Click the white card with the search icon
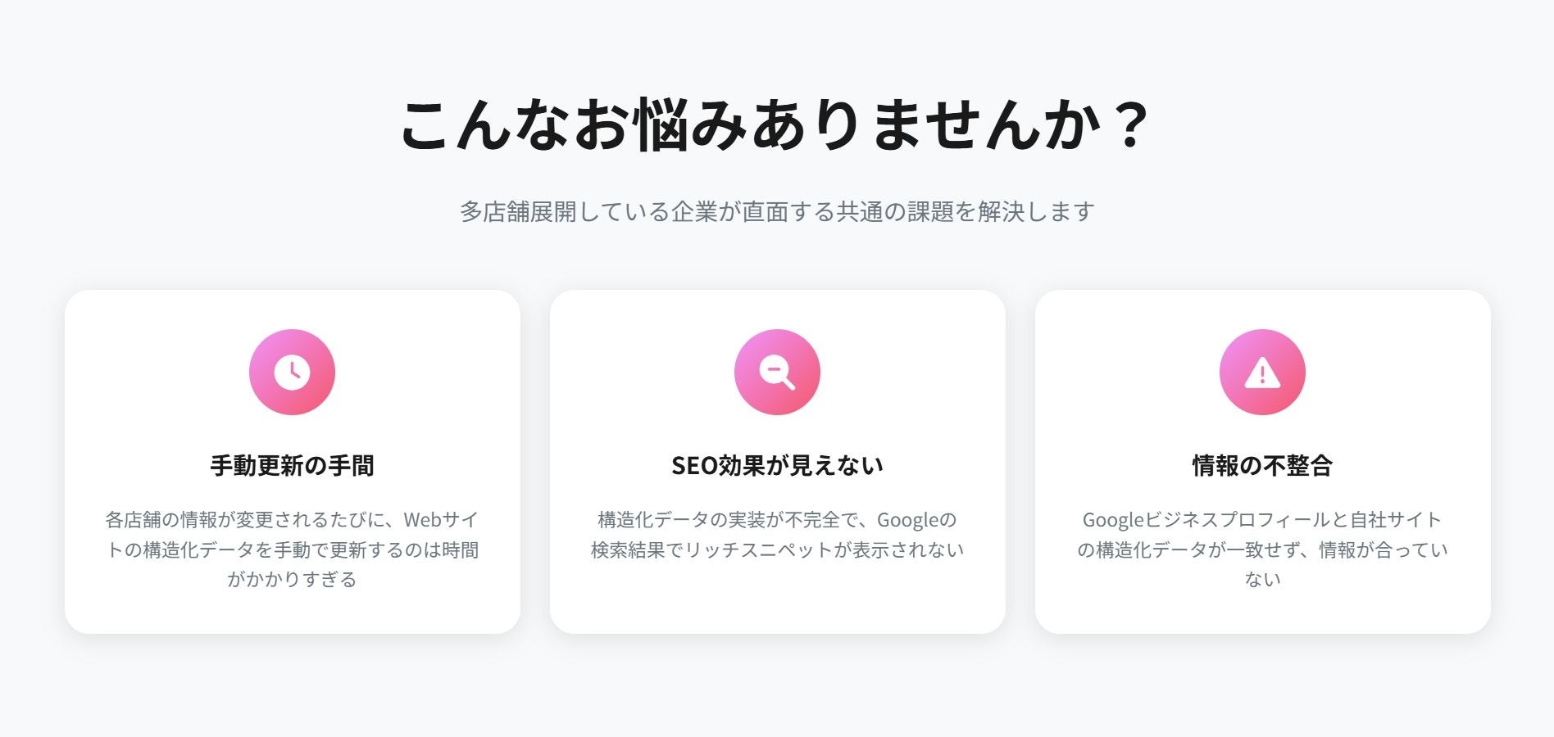Image resolution: width=1554 pixels, height=737 pixels. tap(778, 462)
